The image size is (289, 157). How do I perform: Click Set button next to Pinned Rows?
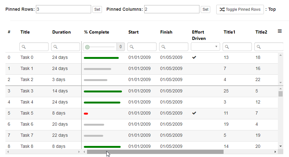(97, 9)
